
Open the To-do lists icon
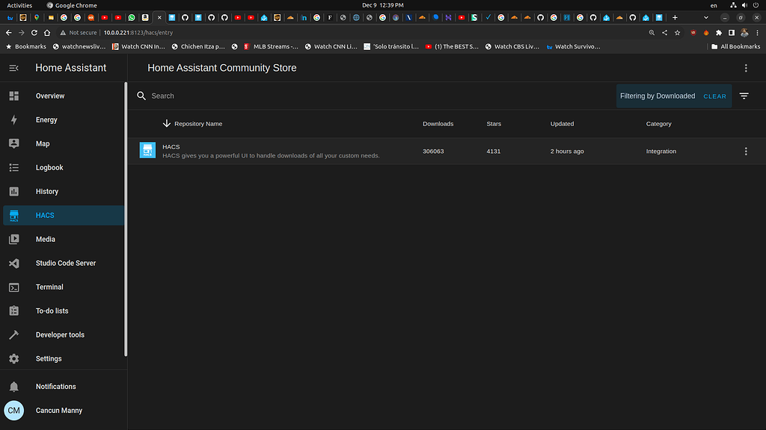pos(13,311)
